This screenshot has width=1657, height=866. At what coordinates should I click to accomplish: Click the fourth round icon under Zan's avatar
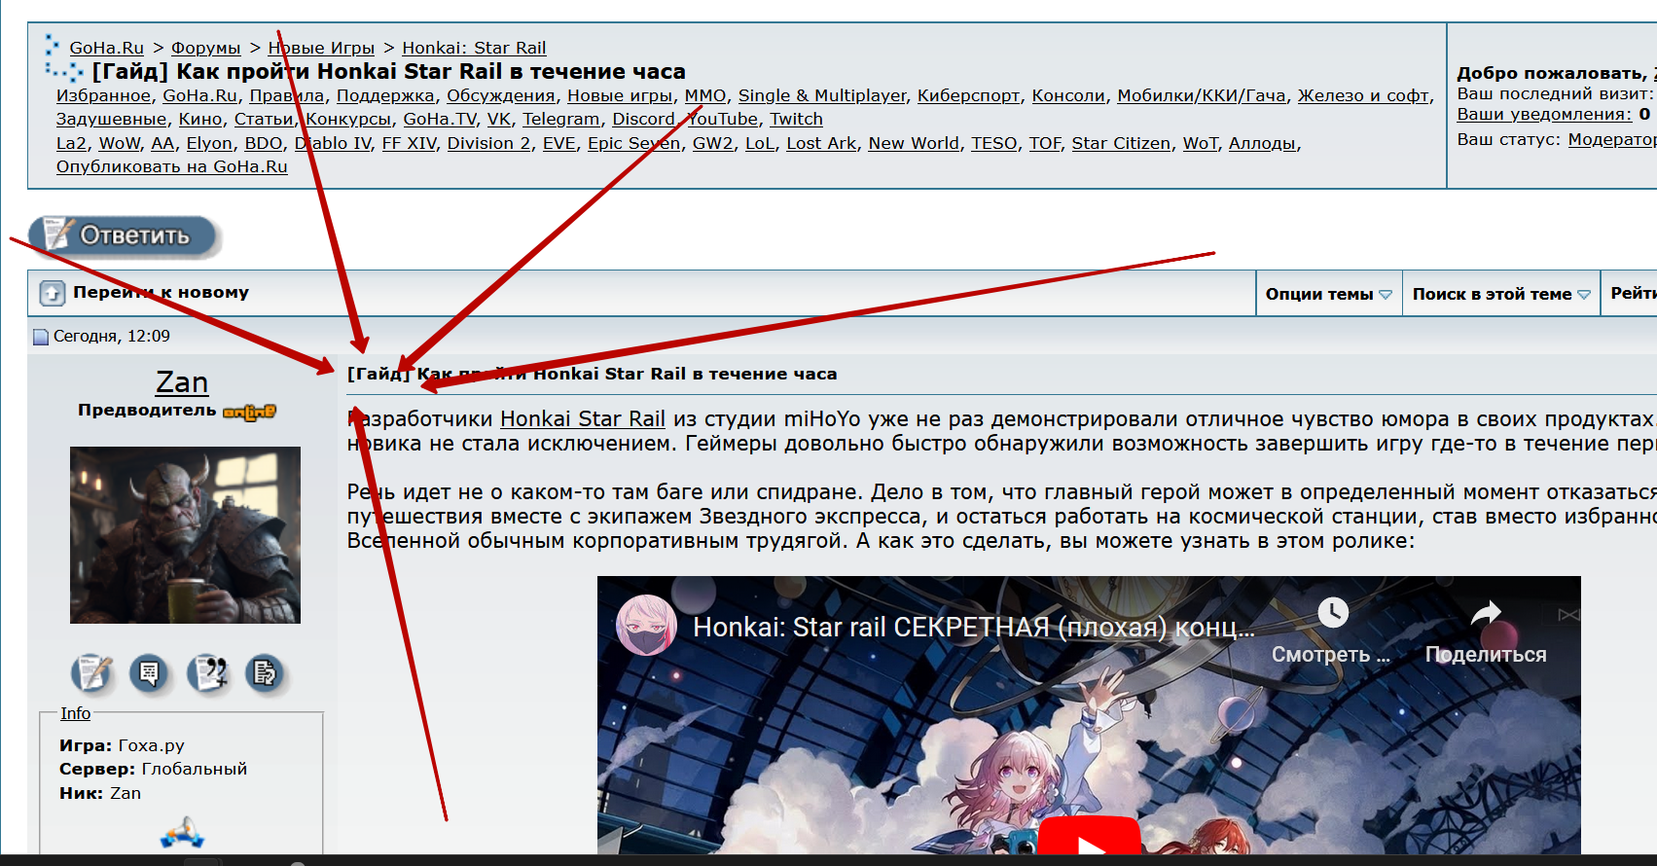click(265, 672)
